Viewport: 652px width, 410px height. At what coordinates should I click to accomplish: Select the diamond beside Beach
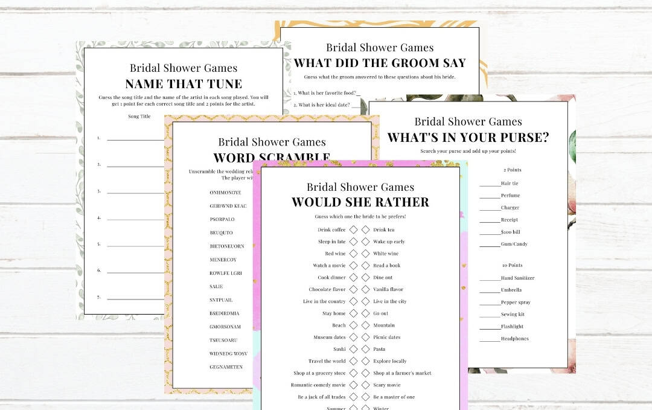point(354,325)
